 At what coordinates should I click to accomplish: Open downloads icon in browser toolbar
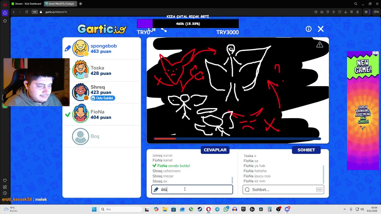(346, 12)
